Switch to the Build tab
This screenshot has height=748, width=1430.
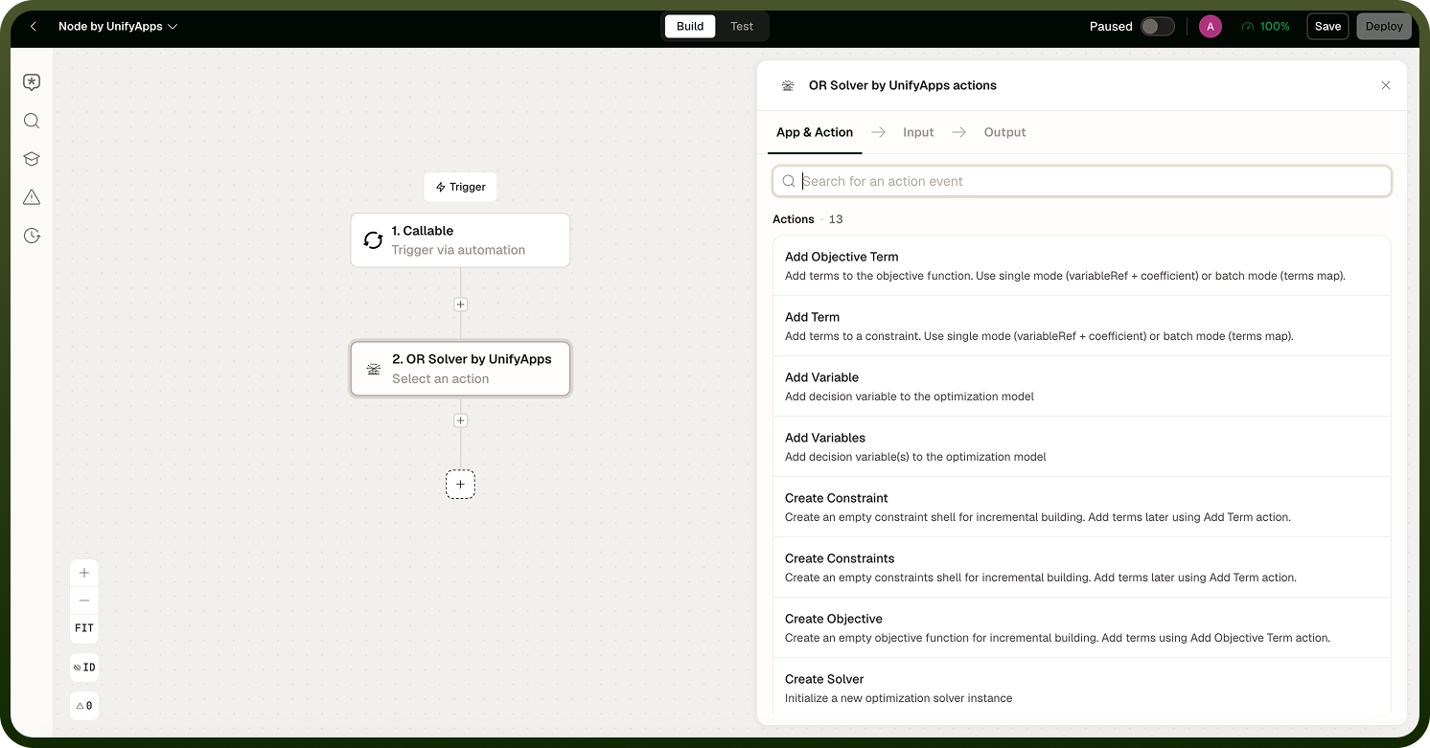690,27
